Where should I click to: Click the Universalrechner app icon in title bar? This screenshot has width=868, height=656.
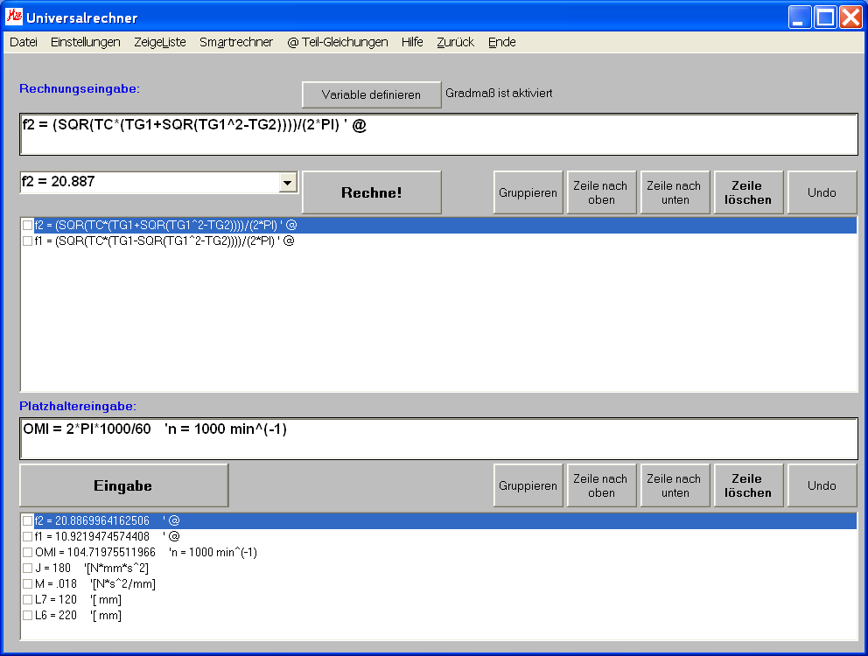coord(14,17)
